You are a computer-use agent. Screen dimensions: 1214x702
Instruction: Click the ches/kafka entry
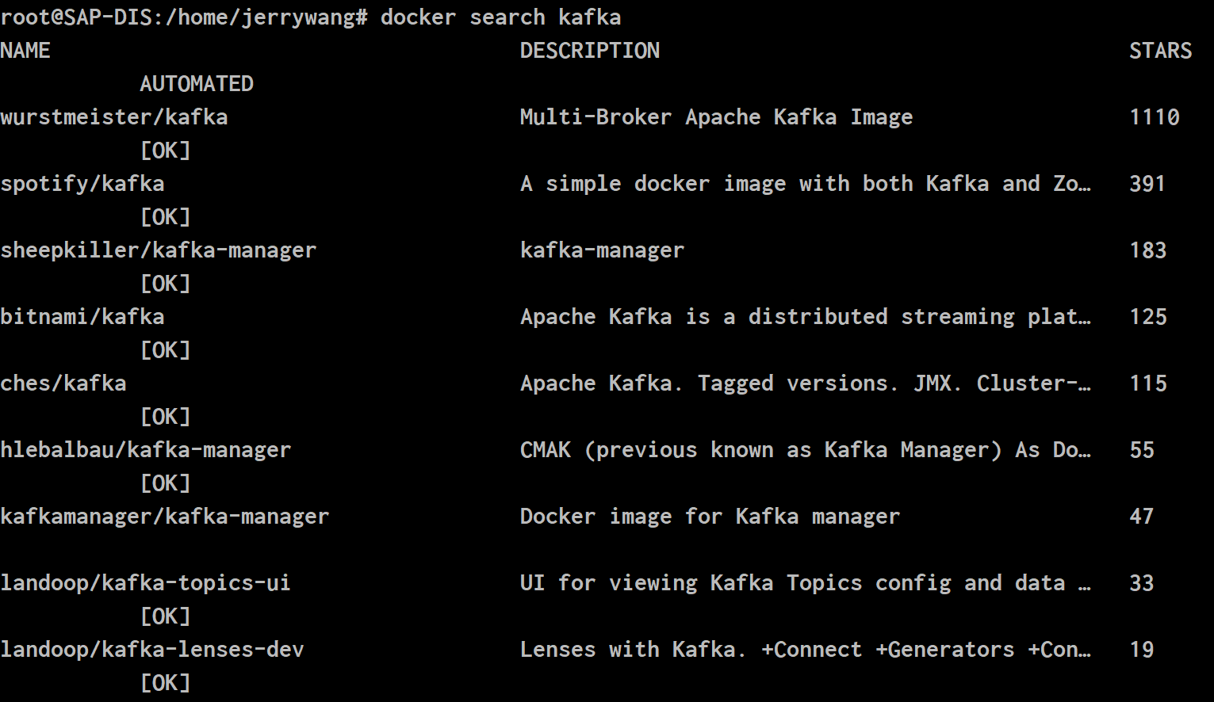click(x=63, y=383)
